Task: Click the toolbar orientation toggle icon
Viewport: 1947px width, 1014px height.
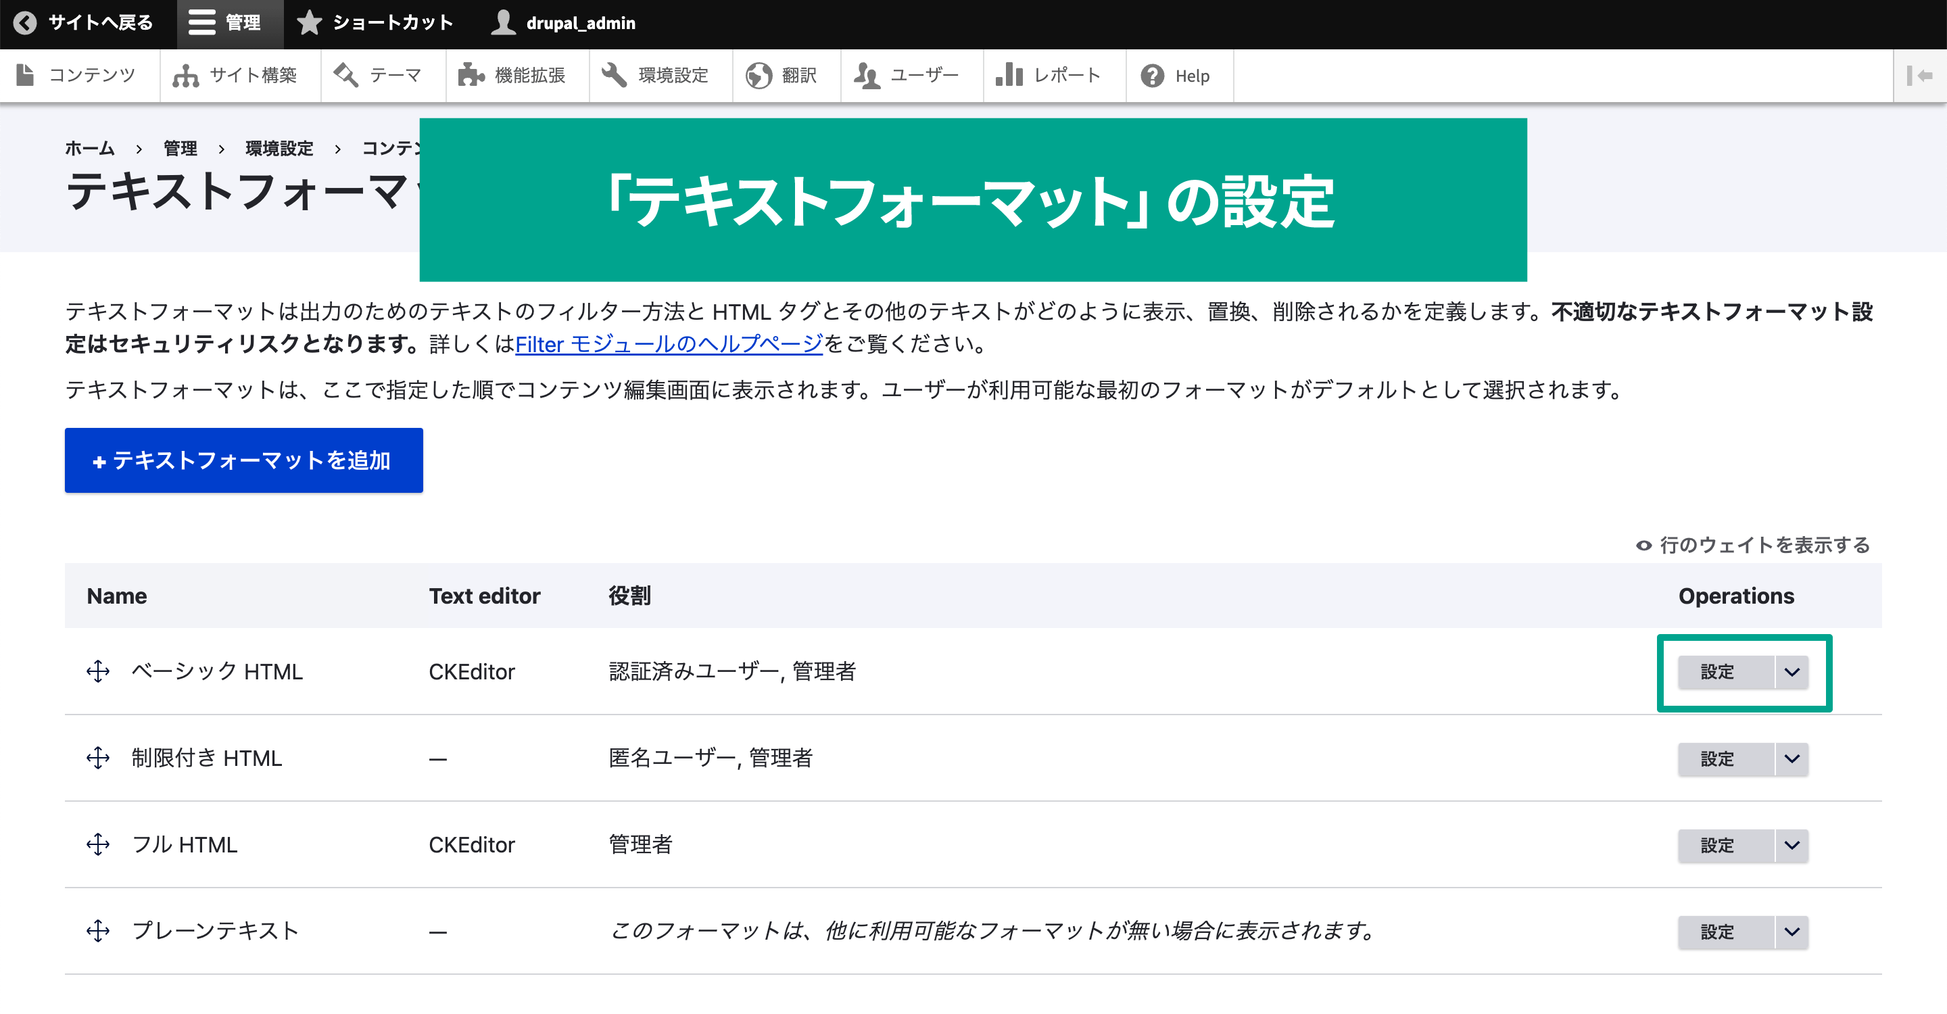Action: [x=1920, y=76]
